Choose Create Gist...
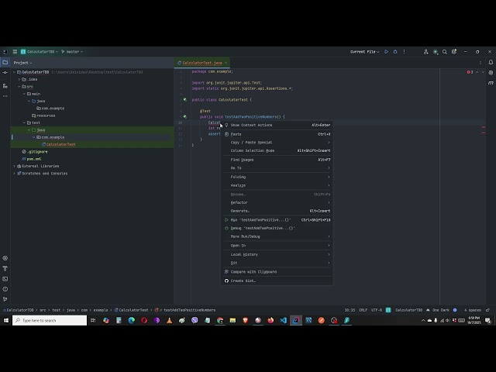496x372 pixels. pyautogui.click(x=277, y=281)
